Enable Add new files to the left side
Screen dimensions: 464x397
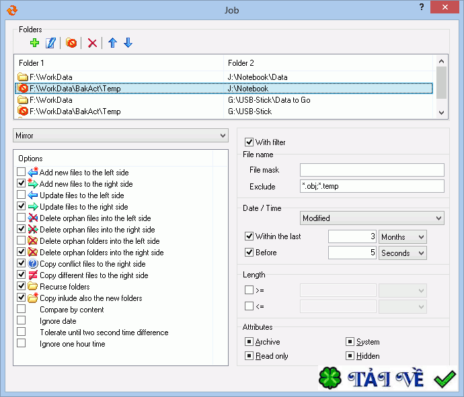click(22, 173)
